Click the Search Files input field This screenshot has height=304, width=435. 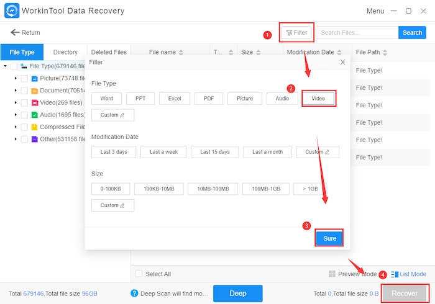point(356,33)
